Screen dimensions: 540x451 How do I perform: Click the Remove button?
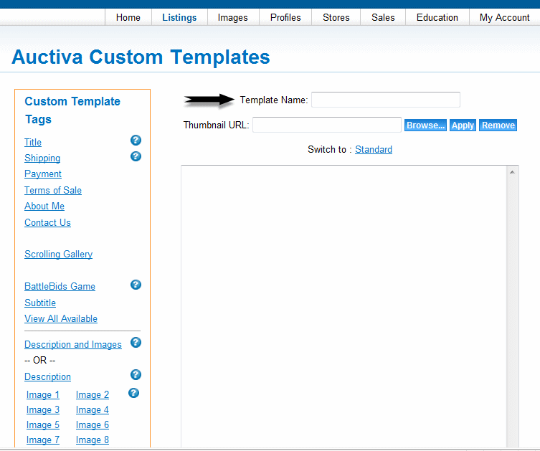point(498,125)
